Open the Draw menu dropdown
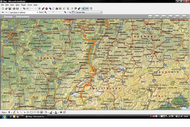190x127 pixels. coord(4,112)
